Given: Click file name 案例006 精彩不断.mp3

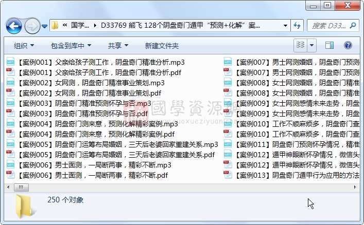Looking at the screenshot, I should [x=94, y=165].
